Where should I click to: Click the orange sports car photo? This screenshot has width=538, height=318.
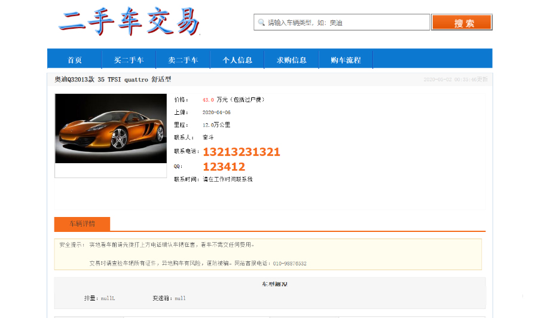tap(111, 129)
